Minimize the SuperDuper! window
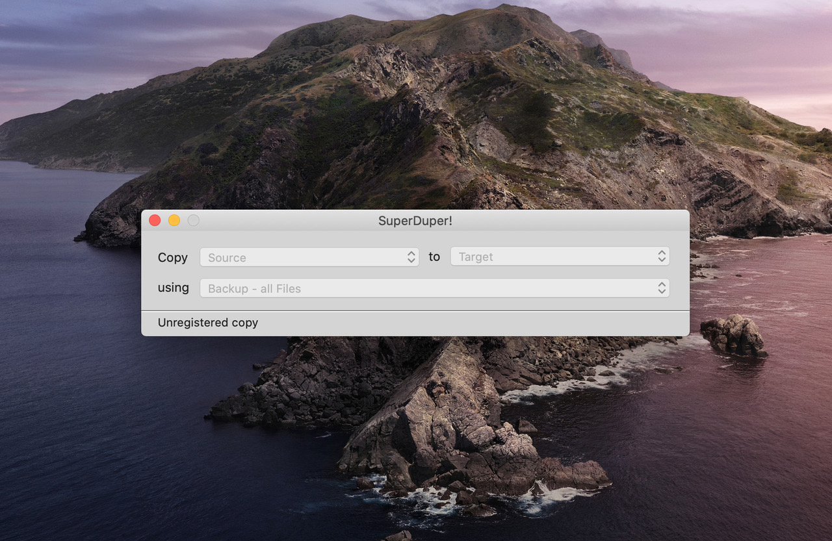 [174, 220]
